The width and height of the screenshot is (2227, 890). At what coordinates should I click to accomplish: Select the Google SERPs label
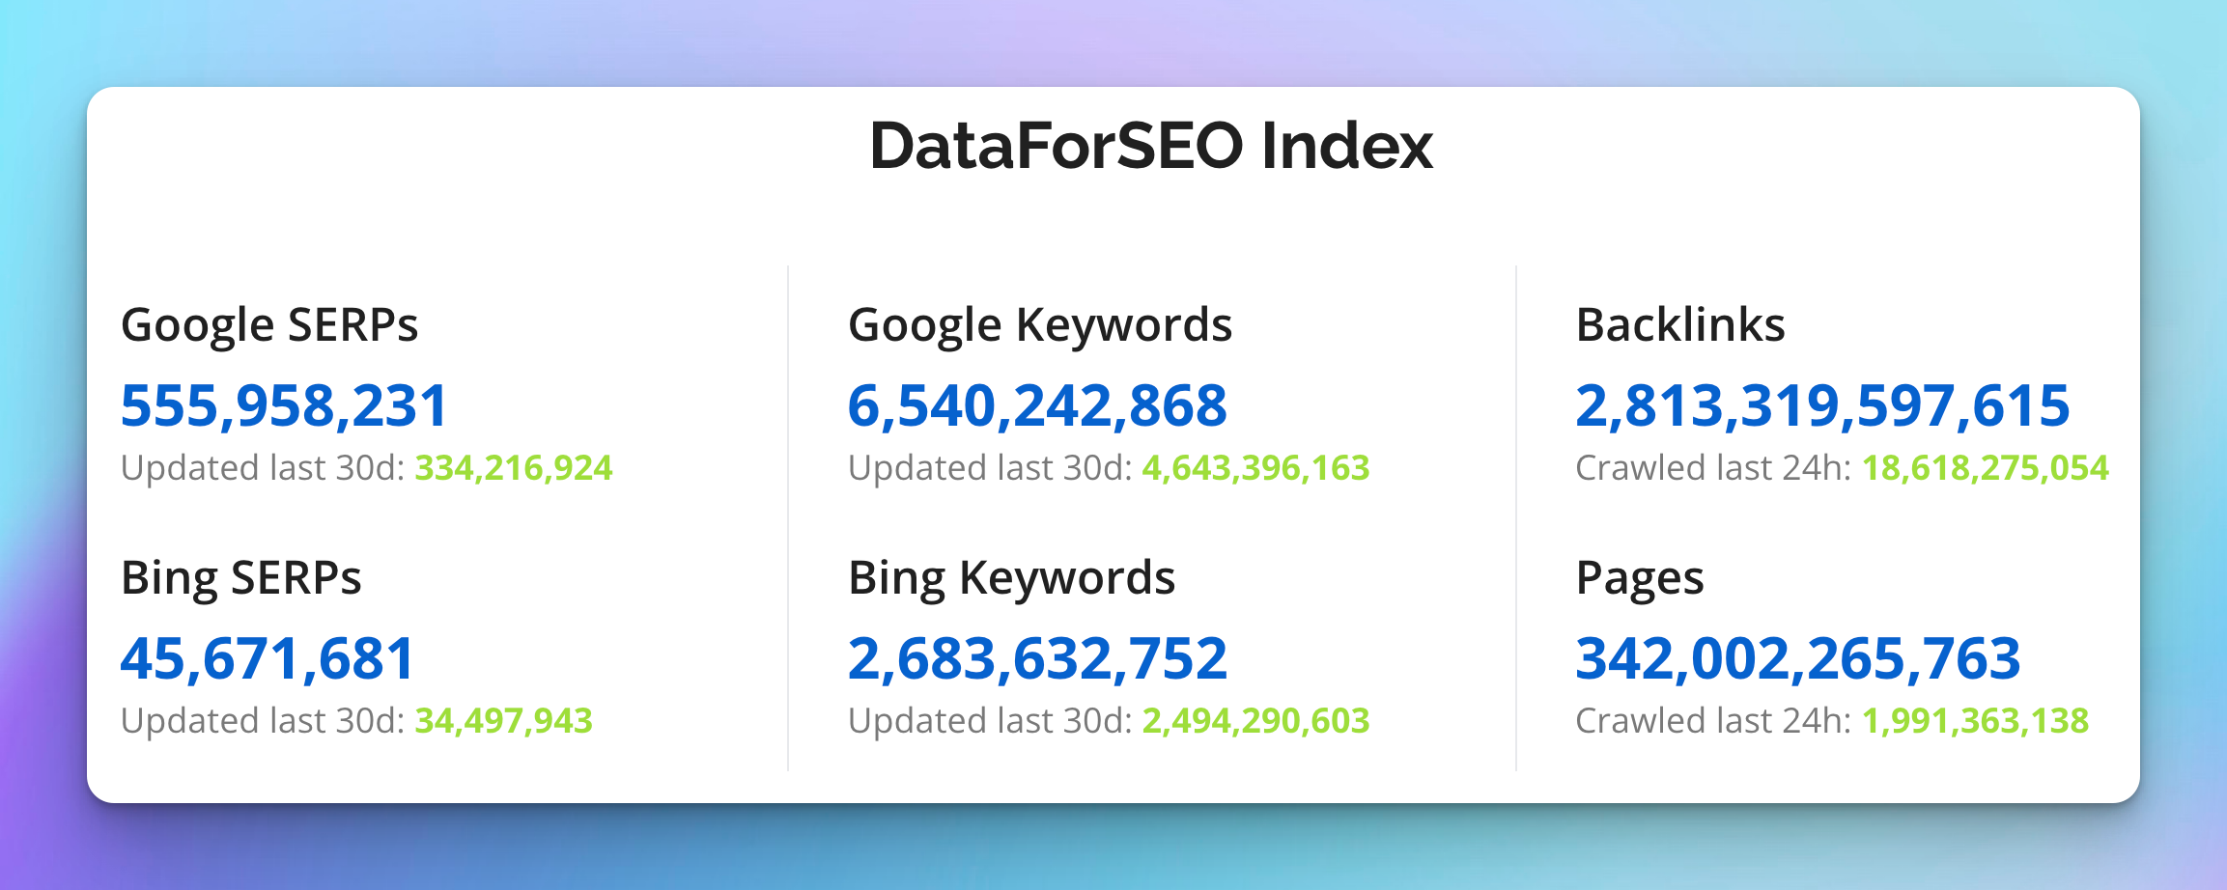[x=269, y=325]
